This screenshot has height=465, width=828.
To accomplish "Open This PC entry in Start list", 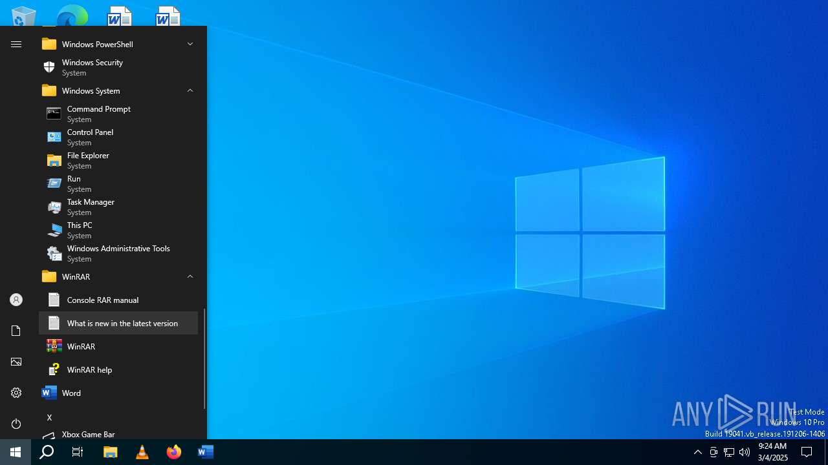I will click(118, 230).
